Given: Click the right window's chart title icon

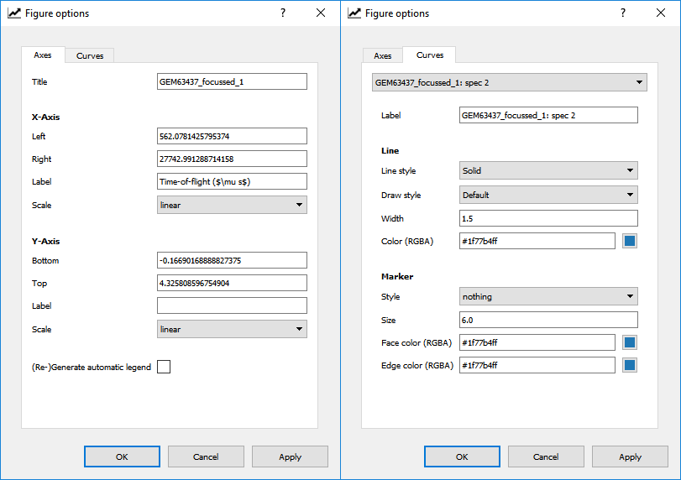Looking at the screenshot, I should click(354, 13).
